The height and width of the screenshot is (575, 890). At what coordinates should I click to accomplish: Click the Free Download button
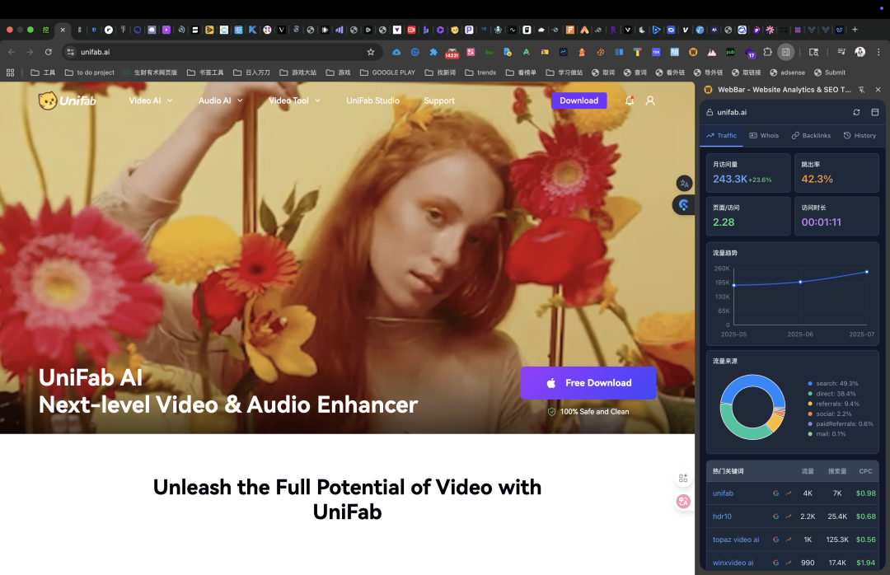[588, 383]
